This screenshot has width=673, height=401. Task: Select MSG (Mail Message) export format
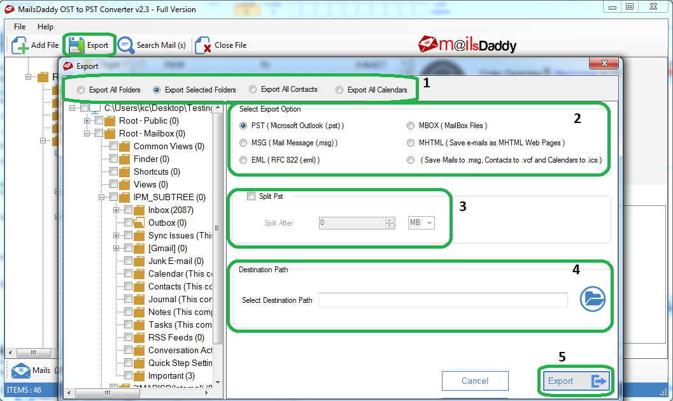pos(243,143)
